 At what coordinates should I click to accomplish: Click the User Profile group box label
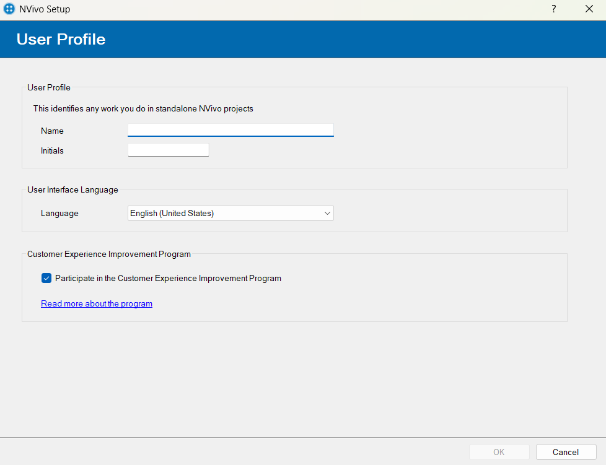coord(48,87)
